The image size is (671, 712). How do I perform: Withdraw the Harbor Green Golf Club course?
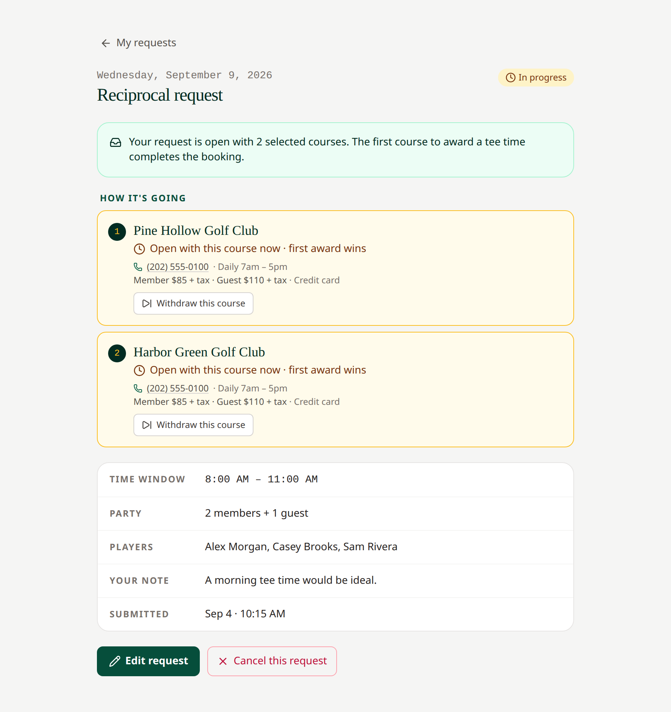point(193,425)
